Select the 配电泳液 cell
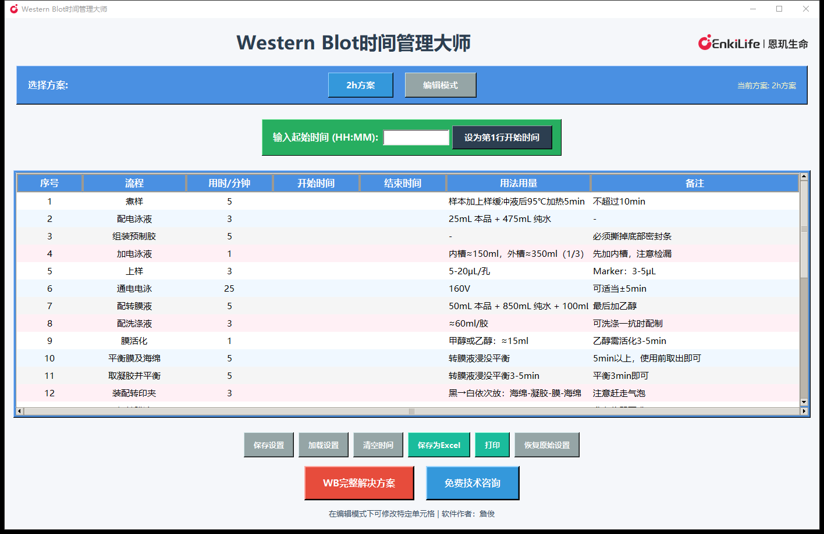The width and height of the screenshot is (824, 534). (134, 218)
